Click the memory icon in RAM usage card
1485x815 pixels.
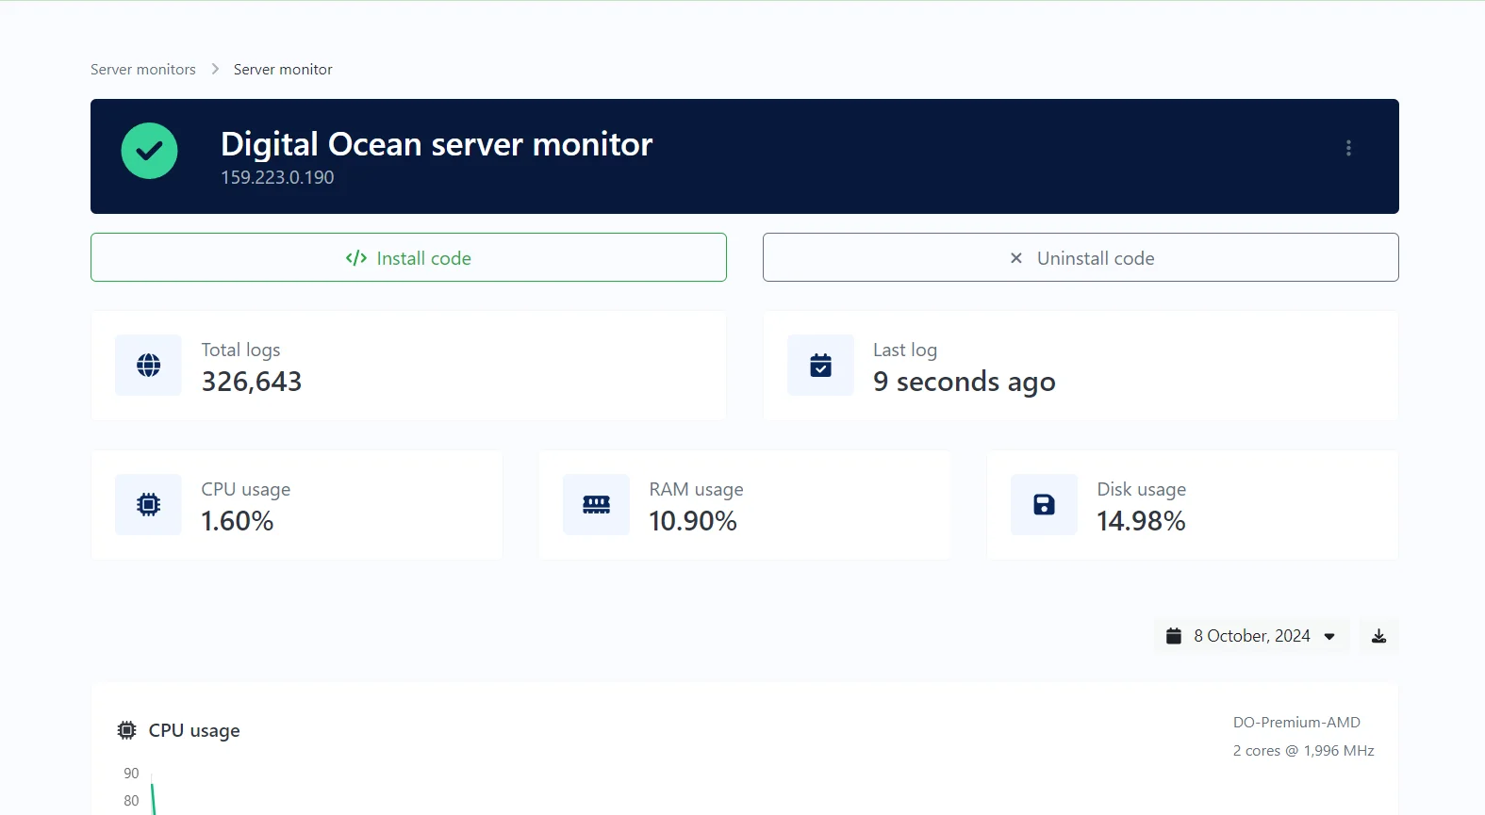pos(596,505)
